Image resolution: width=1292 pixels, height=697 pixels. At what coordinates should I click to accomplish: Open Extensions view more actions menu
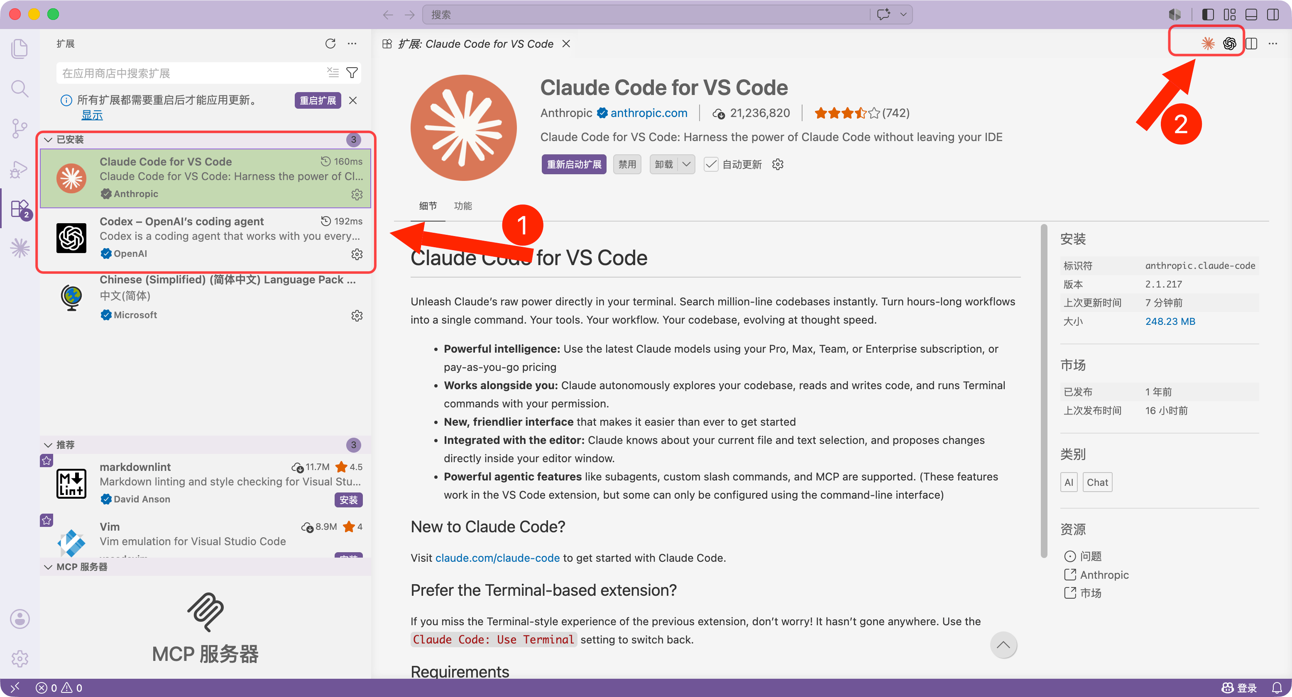(352, 44)
